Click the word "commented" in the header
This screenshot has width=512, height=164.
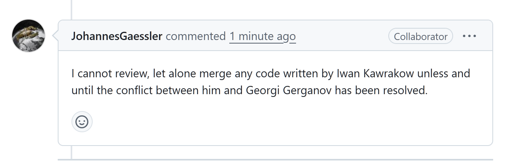click(x=196, y=36)
